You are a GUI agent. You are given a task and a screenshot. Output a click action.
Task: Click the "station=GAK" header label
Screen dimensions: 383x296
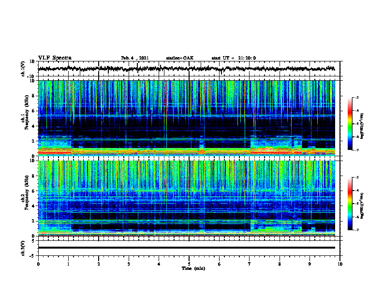coord(180,58)
